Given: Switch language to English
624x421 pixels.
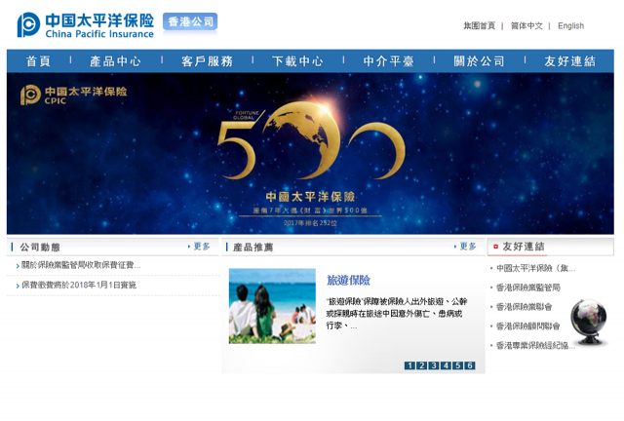Looking at the screenshot, I should (570, 26).
